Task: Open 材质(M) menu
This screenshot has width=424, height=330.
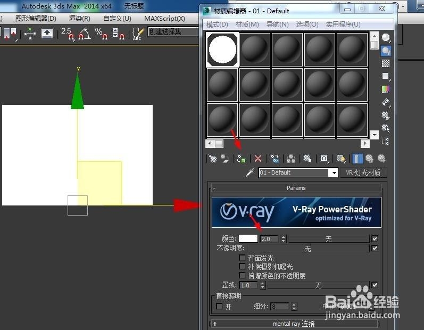Action: pyautogui.click(x=247, y=24)
